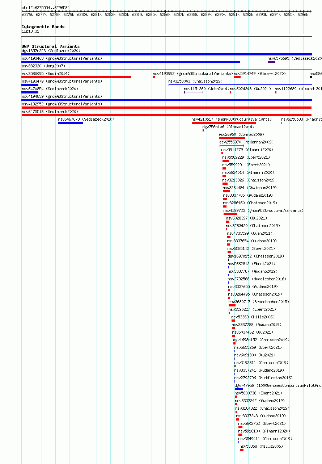The image size is (322, 464).
Task: Click the red bar of nsv4210517
Action: [x=224, y=123]
